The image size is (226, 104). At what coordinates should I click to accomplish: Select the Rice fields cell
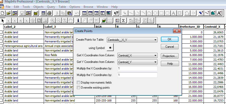pos(69,55)
